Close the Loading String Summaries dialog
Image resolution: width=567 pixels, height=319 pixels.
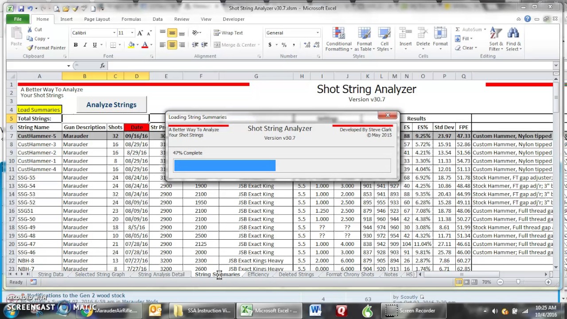click(388, 116)
